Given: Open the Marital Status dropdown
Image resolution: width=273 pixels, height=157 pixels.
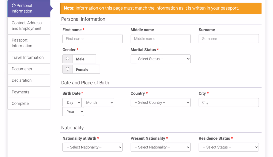Looking at the screenshot, I should (x=160, y=59).
